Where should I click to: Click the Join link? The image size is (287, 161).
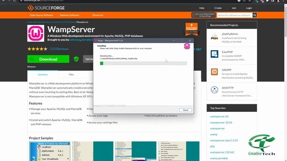coord(234,8)
